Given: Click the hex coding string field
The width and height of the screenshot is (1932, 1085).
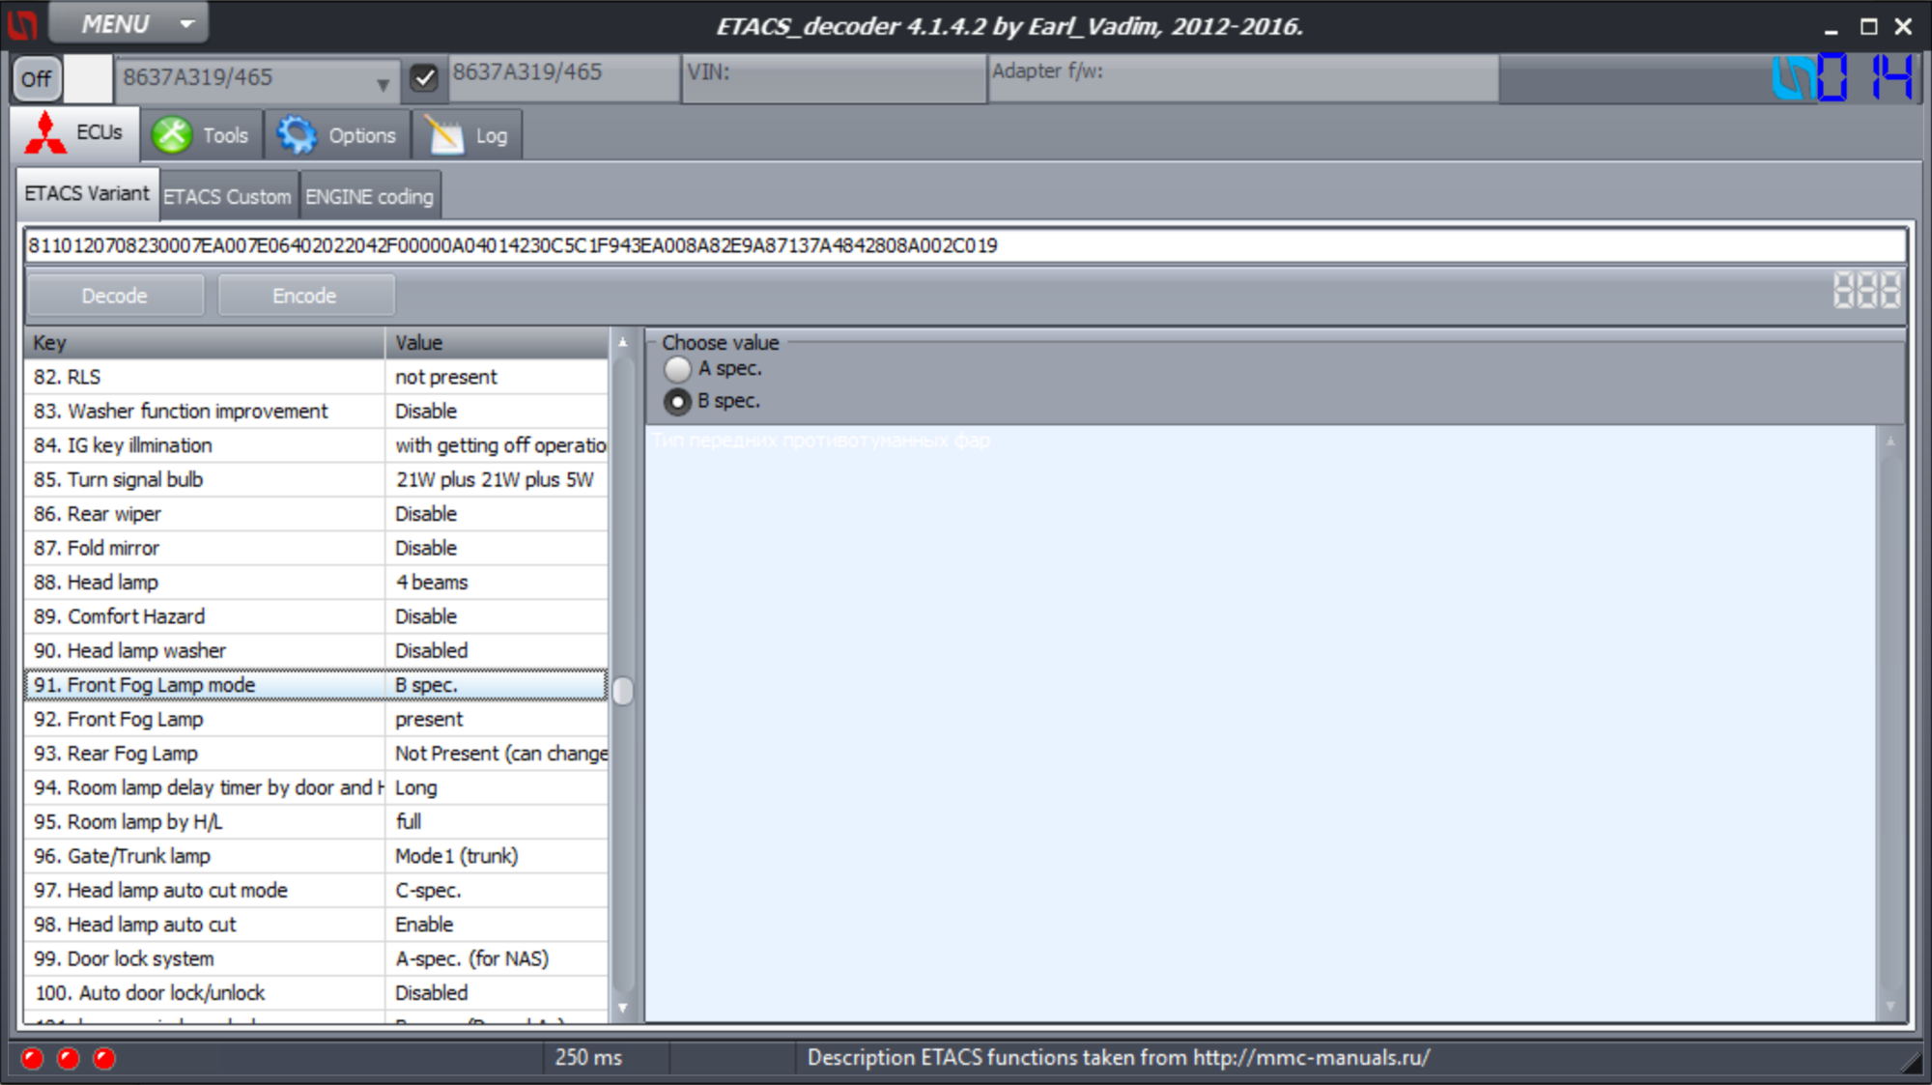Looking at the screenshot, I should pos(964,245).
